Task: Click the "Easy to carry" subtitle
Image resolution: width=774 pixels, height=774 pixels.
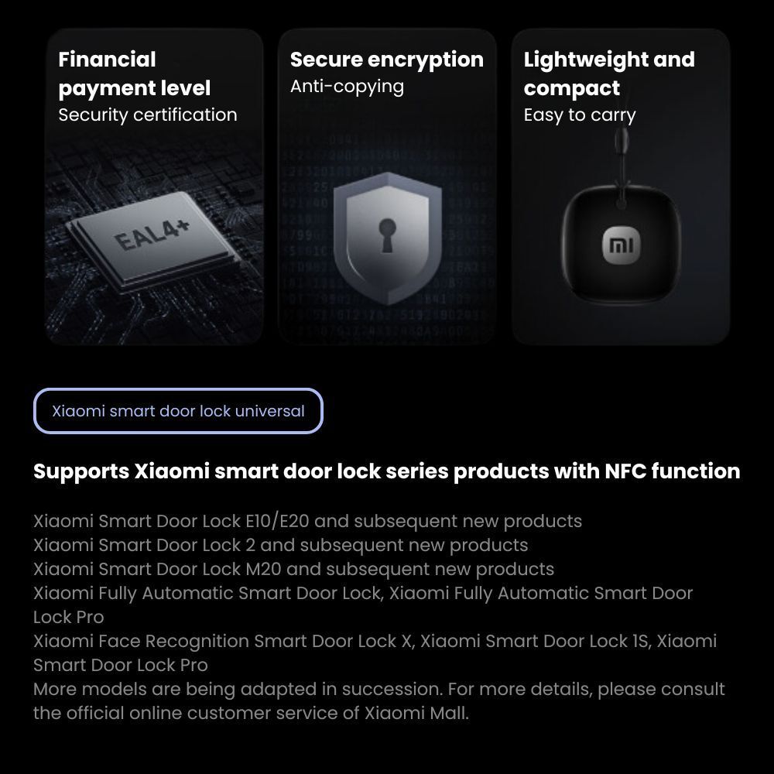Action: pyautogui.click(x=579, y=115)
